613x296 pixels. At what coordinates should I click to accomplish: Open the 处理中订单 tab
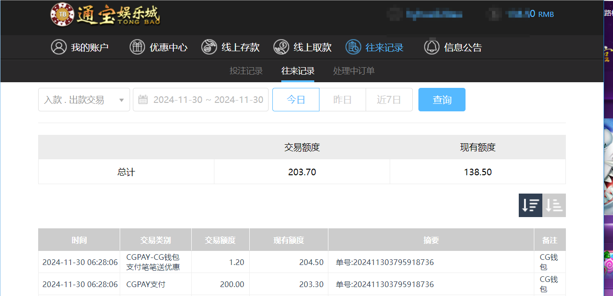tap(354, 71)
